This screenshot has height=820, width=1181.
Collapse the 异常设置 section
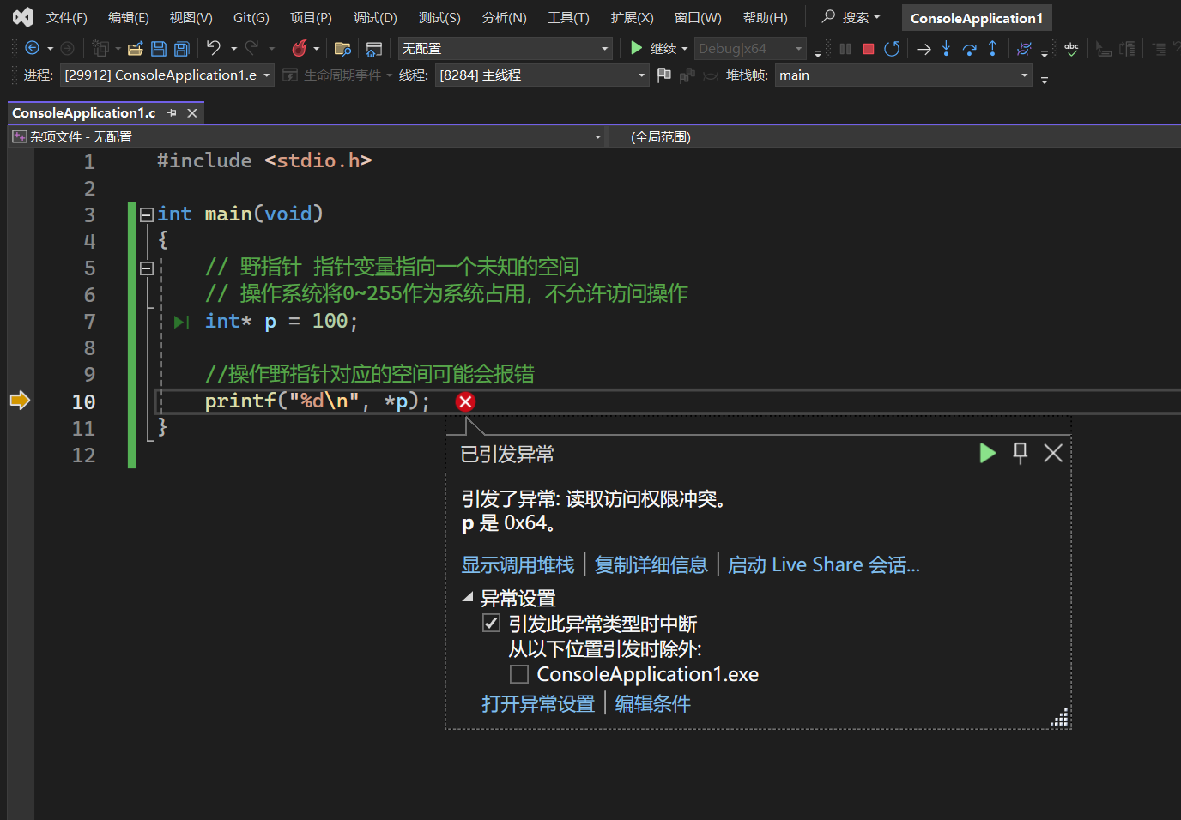[468, 597]
